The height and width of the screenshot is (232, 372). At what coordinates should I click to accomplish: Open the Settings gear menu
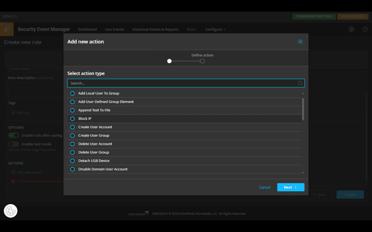(351, 29)
